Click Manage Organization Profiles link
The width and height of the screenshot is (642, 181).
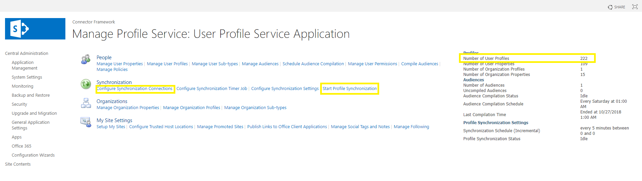[191, 108]
